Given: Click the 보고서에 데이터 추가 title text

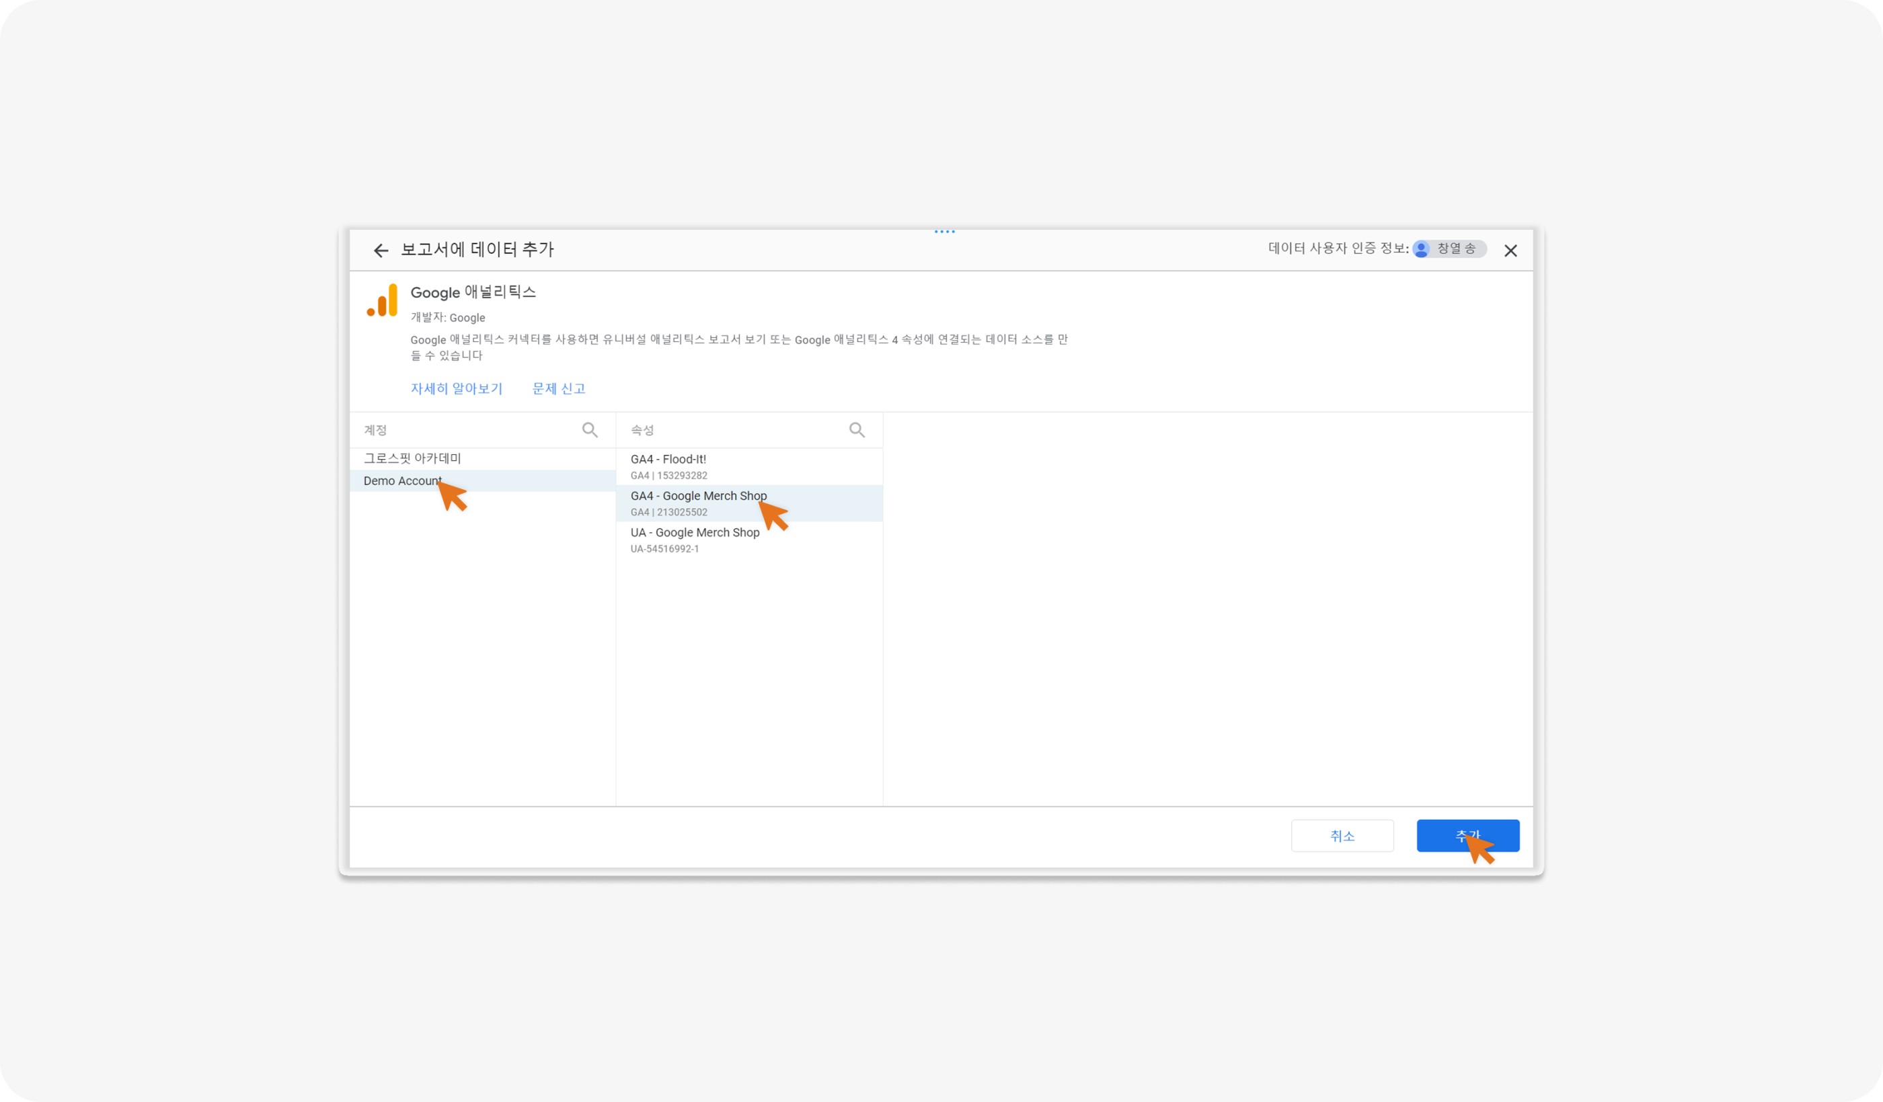Looking at the screenshot, I should click(x=477, y=249).
